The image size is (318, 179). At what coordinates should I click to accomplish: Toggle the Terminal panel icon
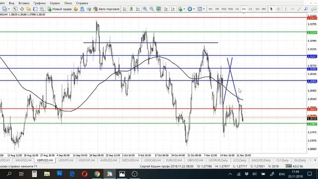pyautogui.click(x=35, y=9)
